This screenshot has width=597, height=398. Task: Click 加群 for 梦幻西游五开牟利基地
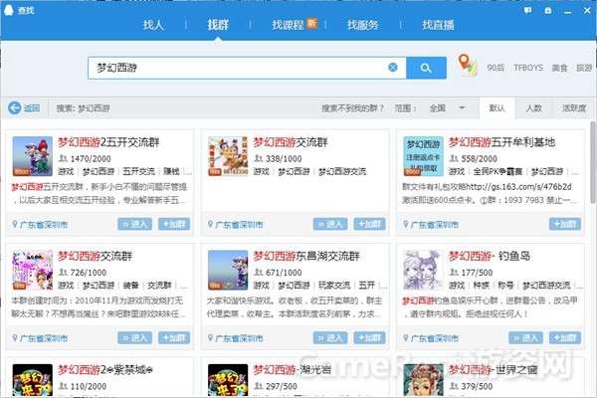pyautogui.click(x=565, y=224)
